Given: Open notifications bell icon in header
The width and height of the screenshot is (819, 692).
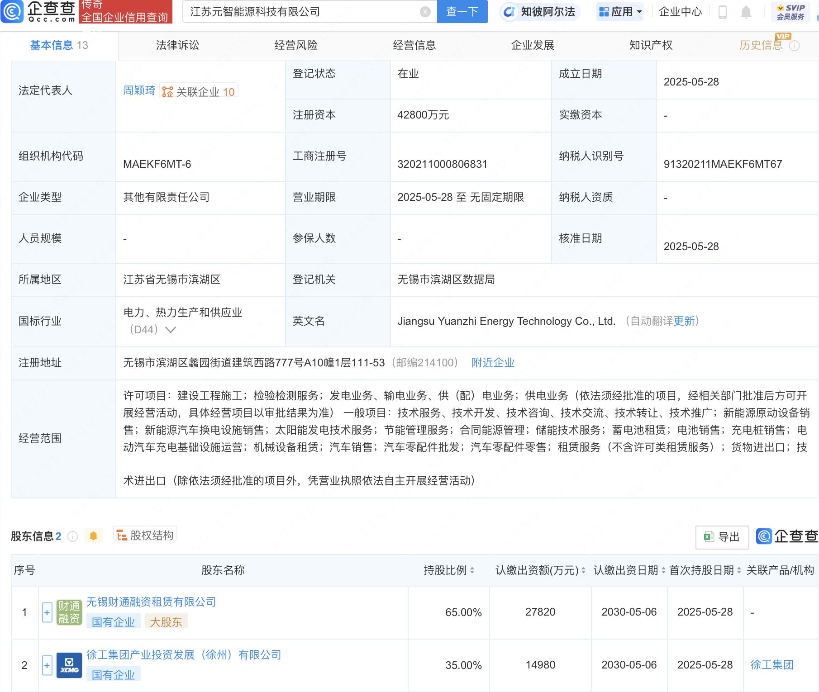Looking at the screenshot, I should pos(746,12).
